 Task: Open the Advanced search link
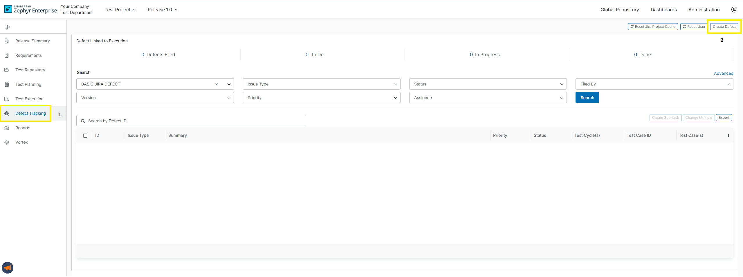click(724, 73)
